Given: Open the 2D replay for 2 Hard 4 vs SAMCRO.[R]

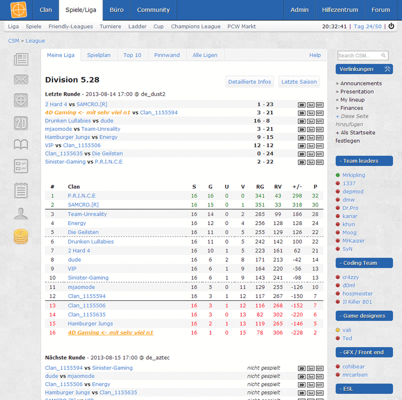Looking at the screenshot, I should [301, 105].
